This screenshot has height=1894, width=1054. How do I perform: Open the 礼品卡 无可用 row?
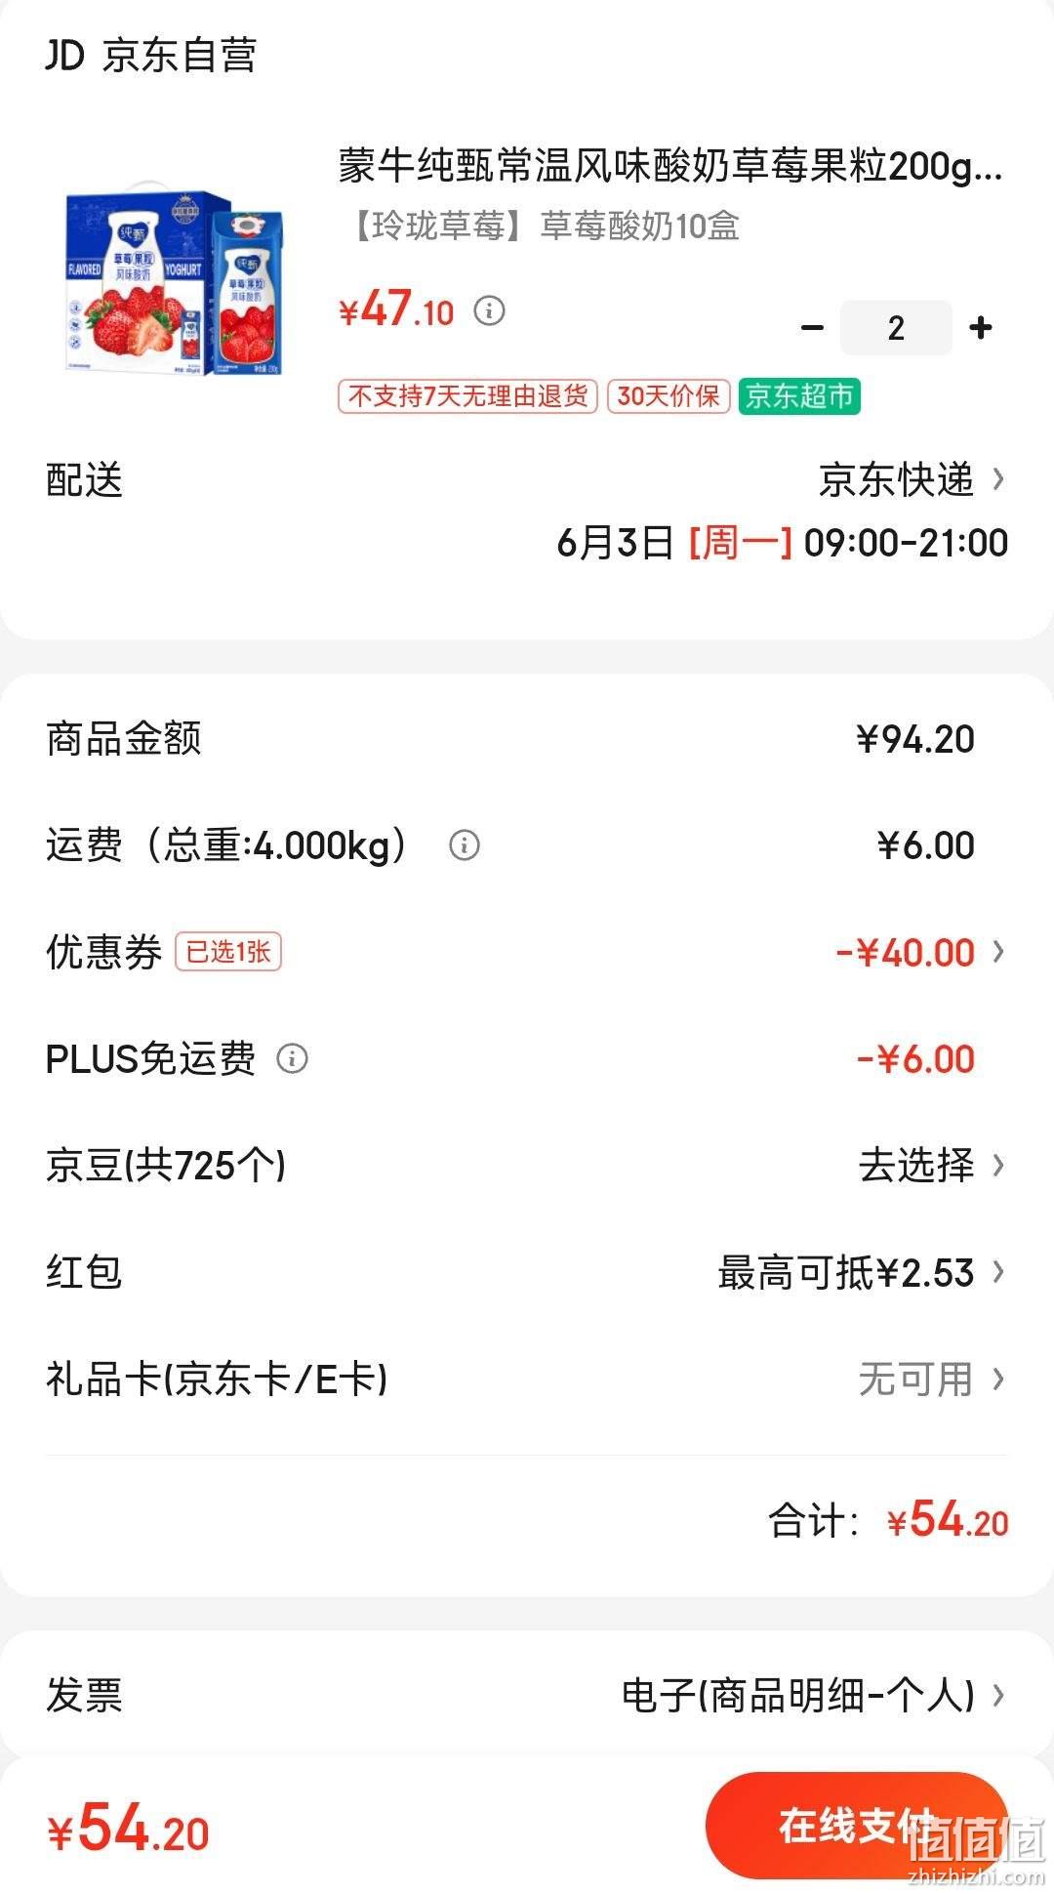[527, 1379]
